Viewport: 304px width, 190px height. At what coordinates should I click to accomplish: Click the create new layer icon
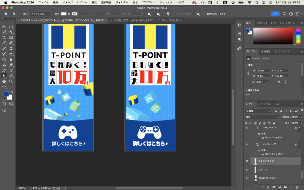click(x=291, y=187)
